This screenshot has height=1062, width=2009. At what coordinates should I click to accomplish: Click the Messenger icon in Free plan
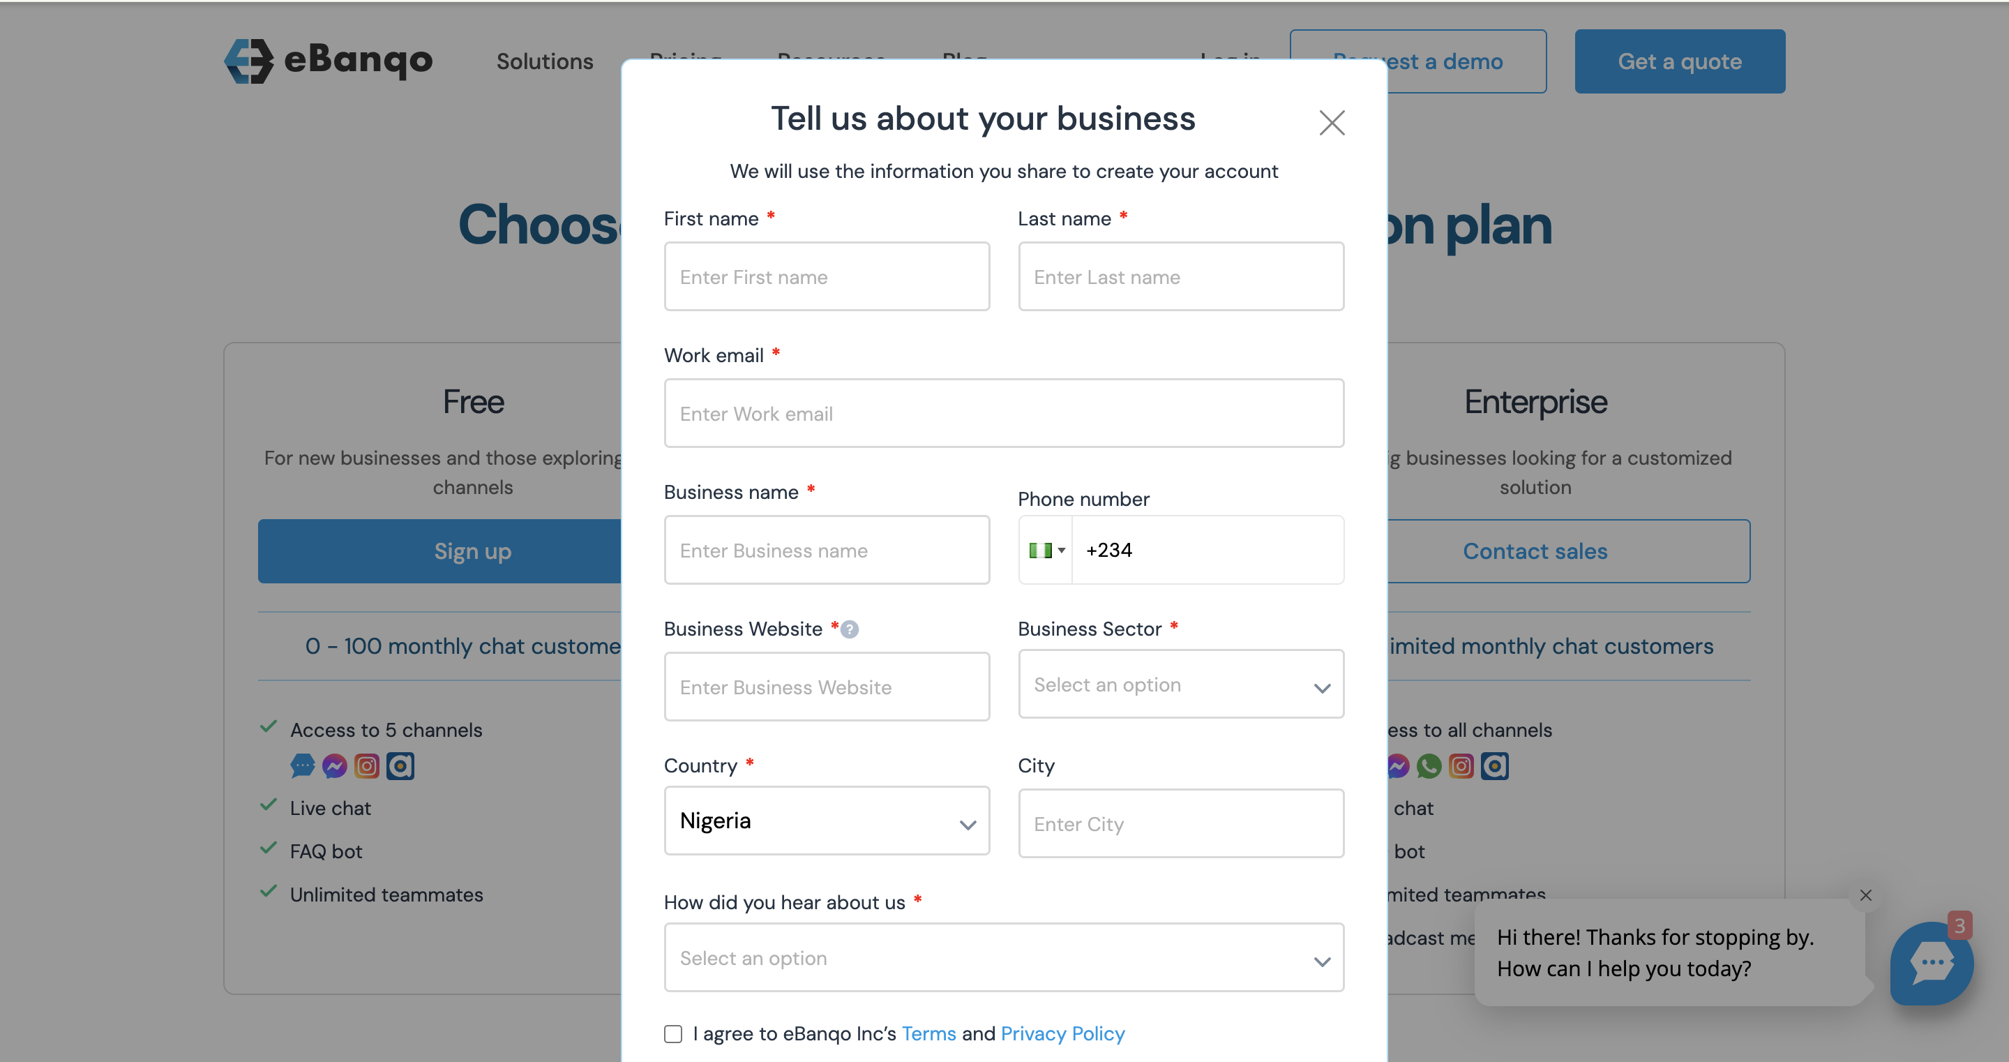(335, 766)
